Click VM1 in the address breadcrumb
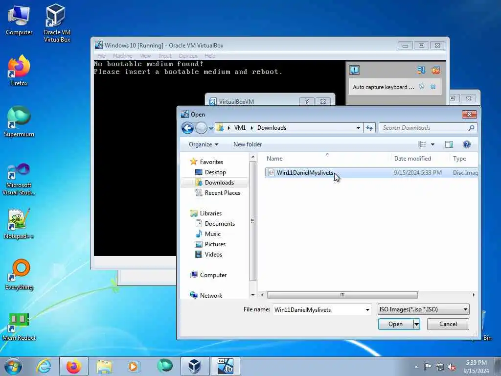501x376 pixels. (x=240, y=128)
